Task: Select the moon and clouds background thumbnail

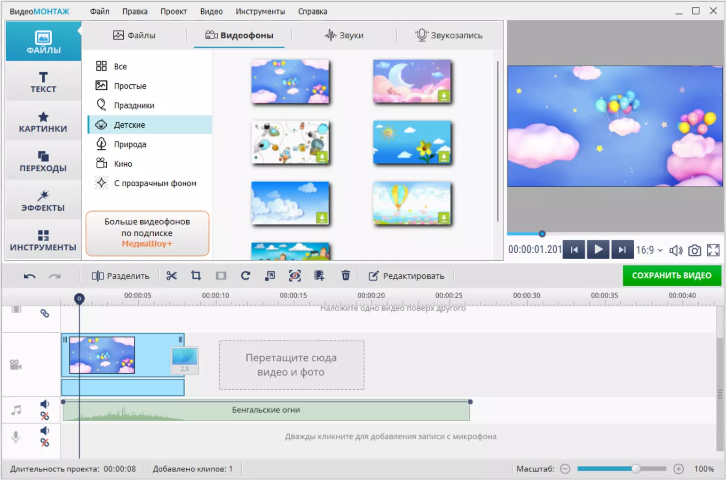Action: pos(412,82)
